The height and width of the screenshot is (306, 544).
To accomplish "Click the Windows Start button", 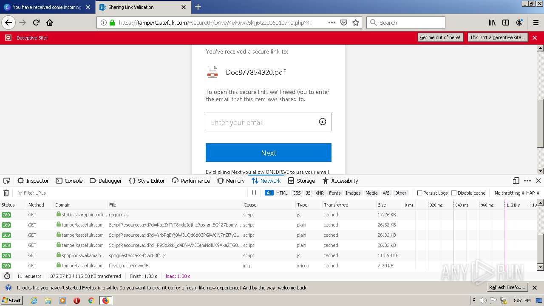I will 11,300.
